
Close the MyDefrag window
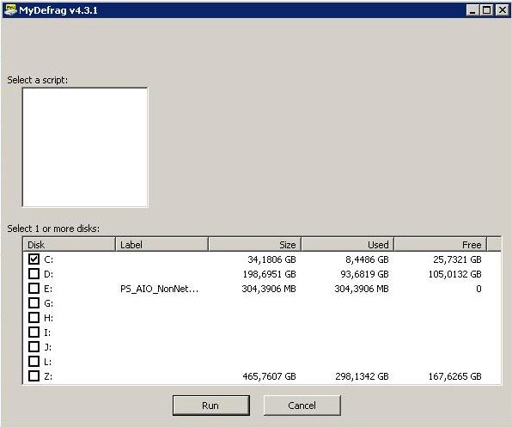(x=503, y=10)
